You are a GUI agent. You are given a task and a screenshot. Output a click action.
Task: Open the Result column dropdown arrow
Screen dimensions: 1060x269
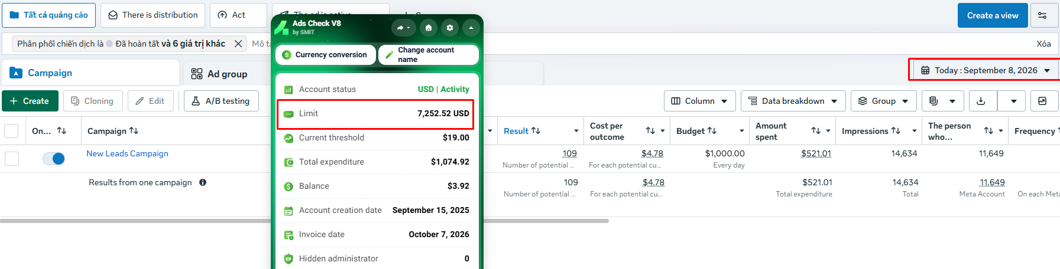576,131
